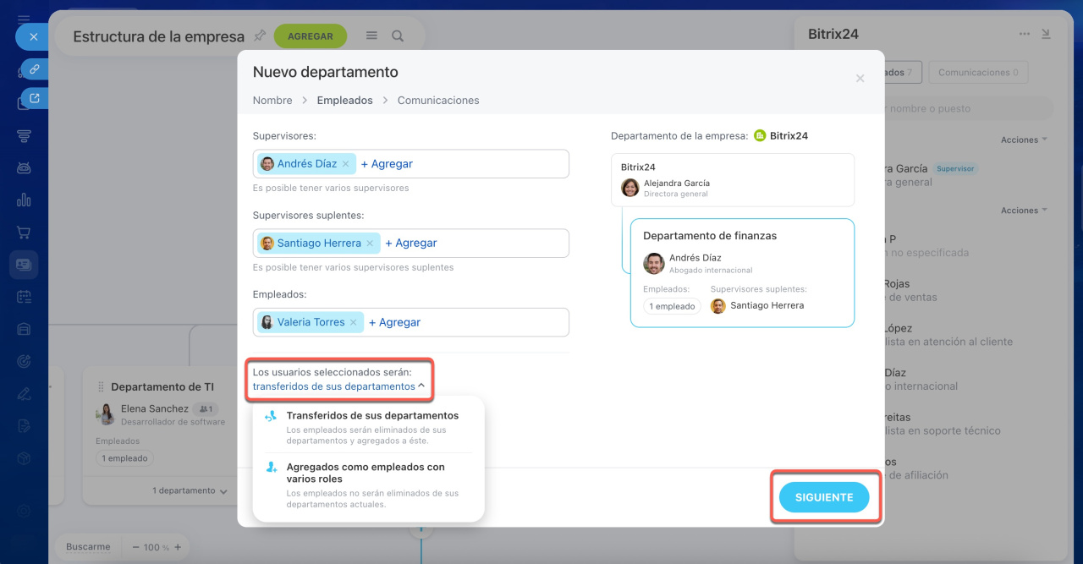The image size is (1083, 564).
Task: Go to the Nombre step
Action: tap(272, 101)
